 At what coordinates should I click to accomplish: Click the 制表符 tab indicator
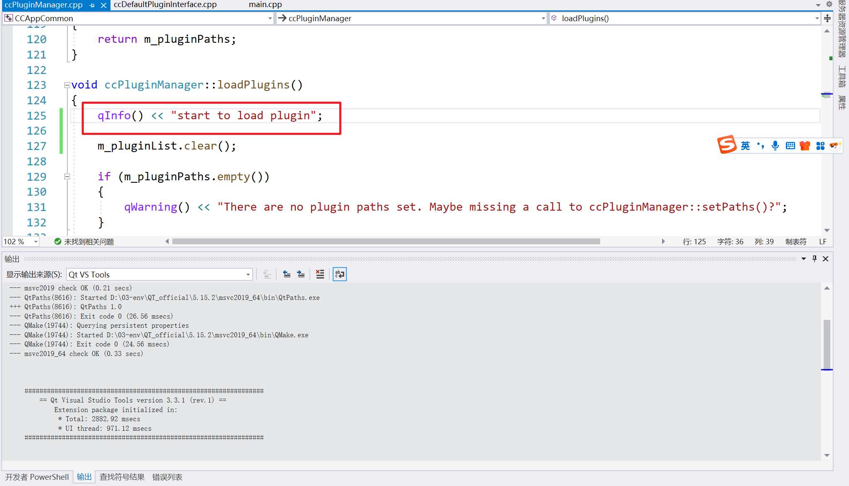(x=796, y=242)
